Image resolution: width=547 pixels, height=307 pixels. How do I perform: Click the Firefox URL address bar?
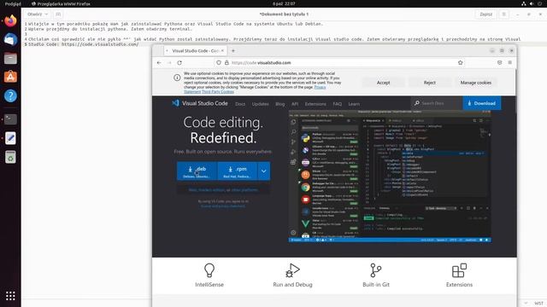pos(340,62)
